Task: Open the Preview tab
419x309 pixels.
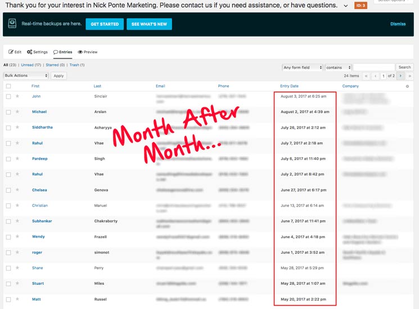Action: [x=88, y=52]
